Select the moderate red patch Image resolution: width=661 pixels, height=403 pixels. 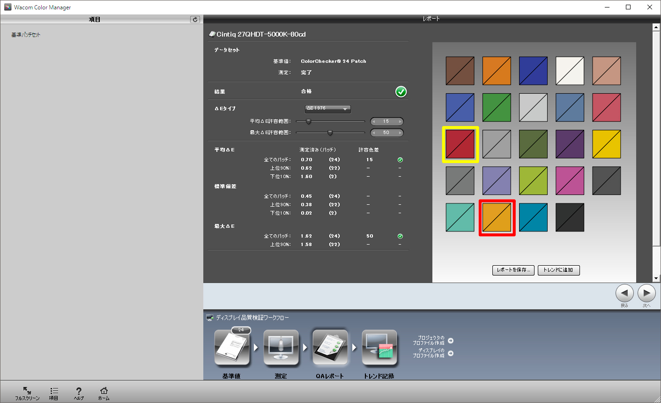click(x=606, y=108)
